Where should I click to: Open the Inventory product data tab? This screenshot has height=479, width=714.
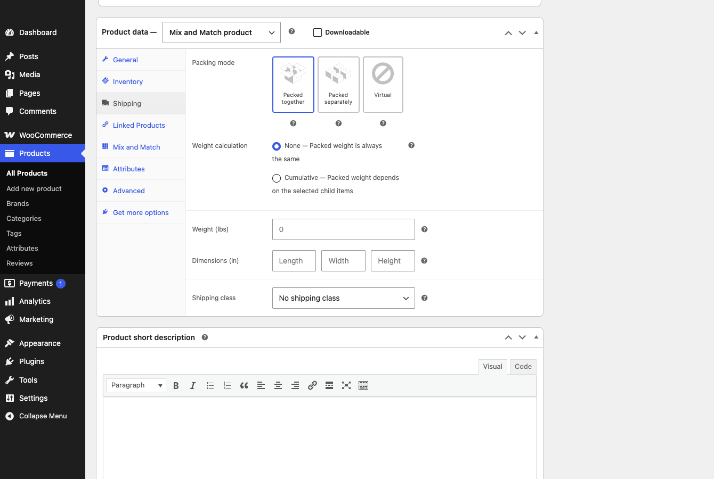click(x=141, y=81)
